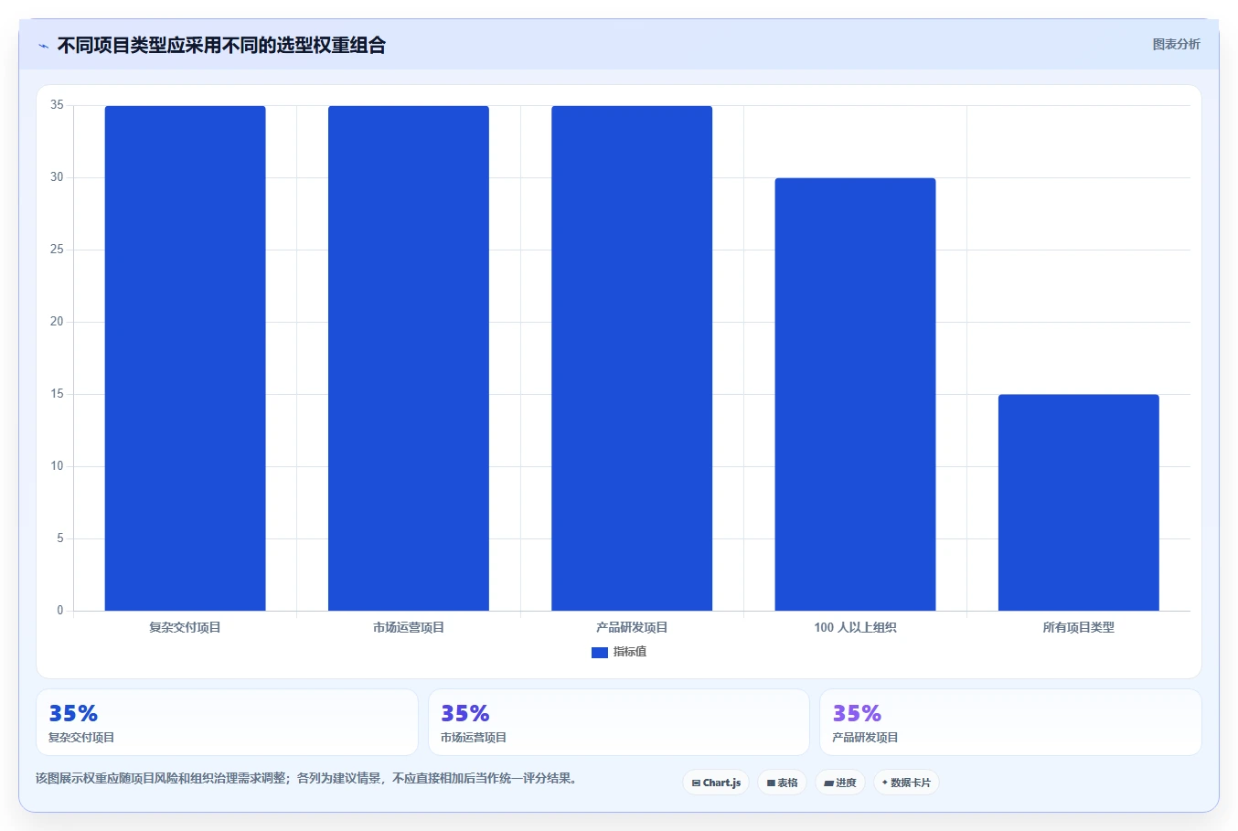
Task: Select the 市场运营项目 bar in the chart
Action: pos(409,358)
